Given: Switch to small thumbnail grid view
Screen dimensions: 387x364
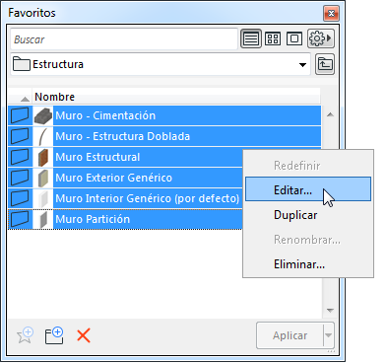Looking at the screenshot, I should [273, 38].
